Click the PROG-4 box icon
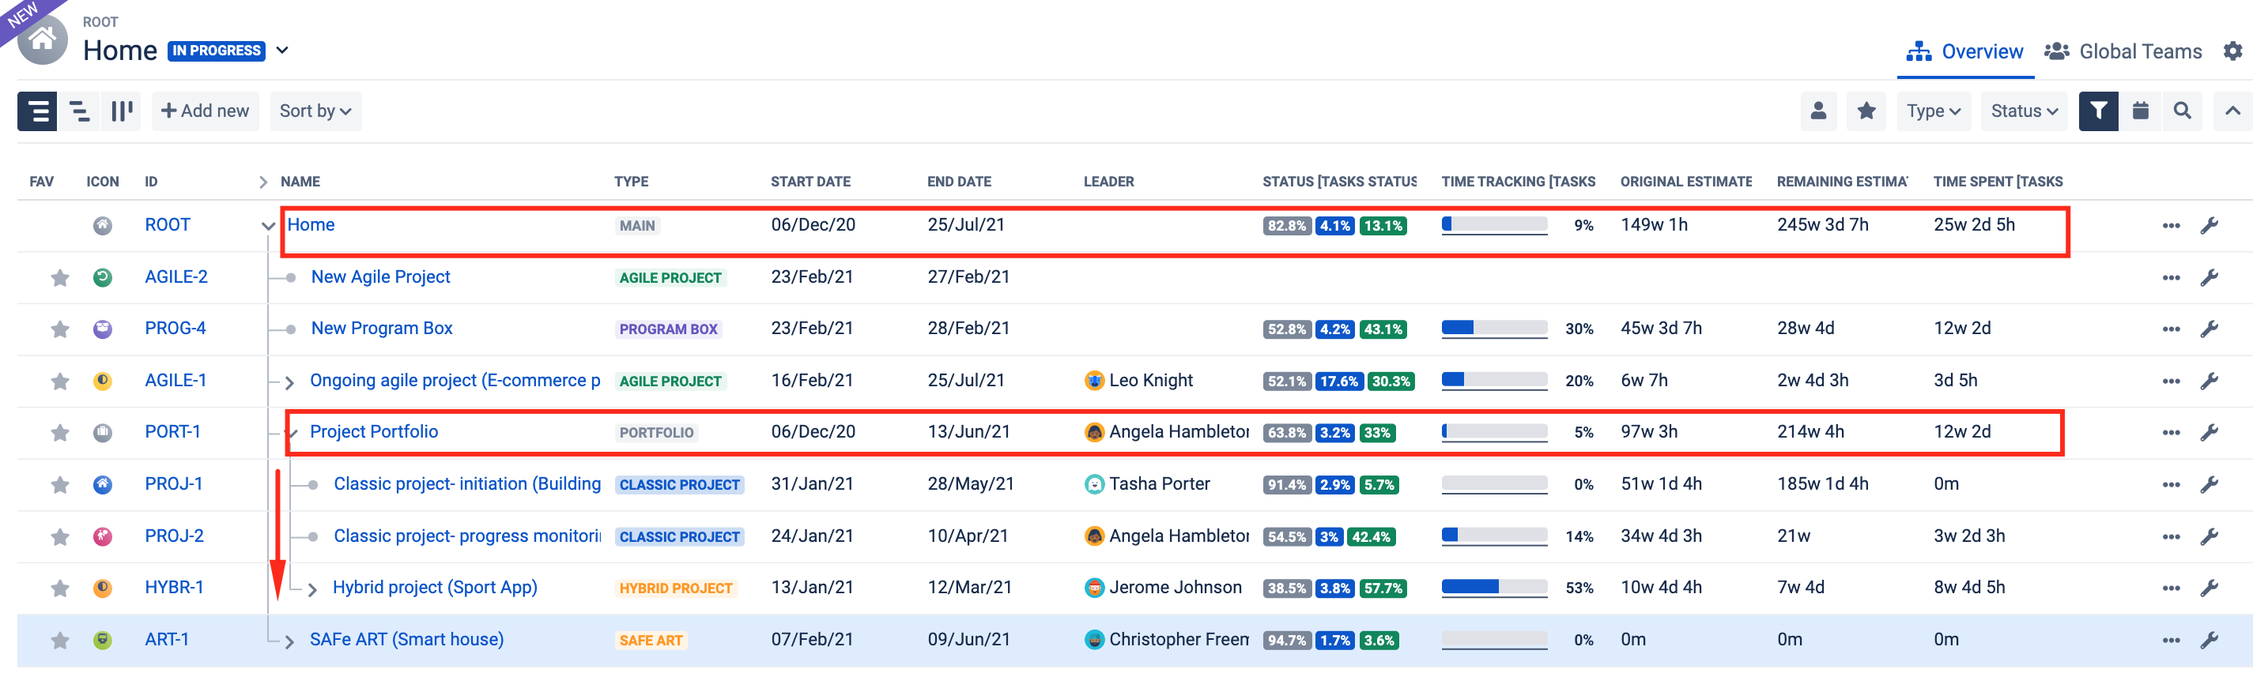 tap(102, 329)
